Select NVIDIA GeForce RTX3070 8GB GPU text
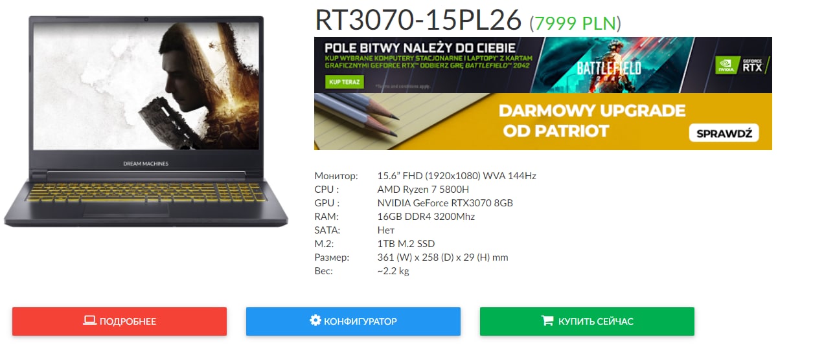Screen dimensions: 813x348 click(x=445, y=203)
